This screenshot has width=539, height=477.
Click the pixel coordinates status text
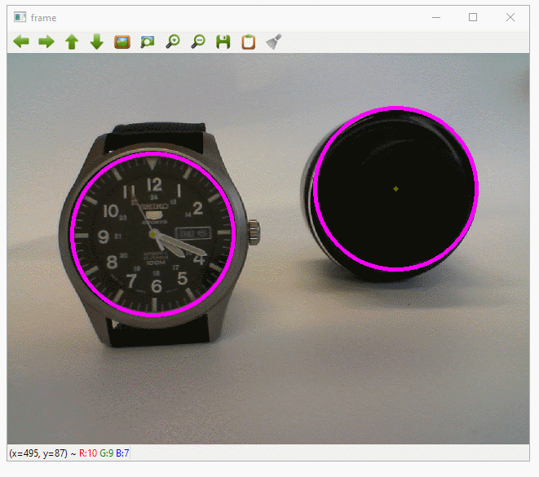(x=38, y=453)
